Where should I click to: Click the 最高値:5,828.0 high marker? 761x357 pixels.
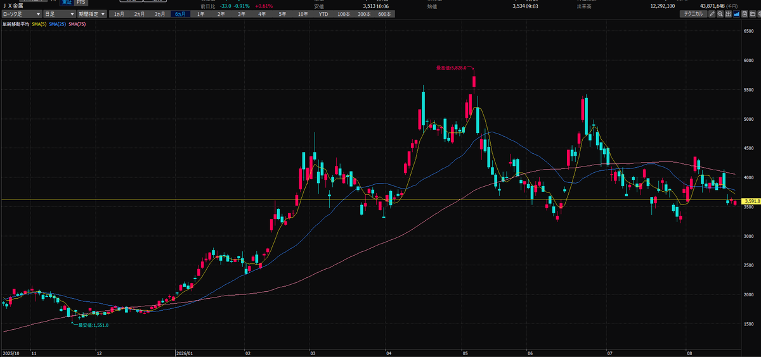coord(452,67)
